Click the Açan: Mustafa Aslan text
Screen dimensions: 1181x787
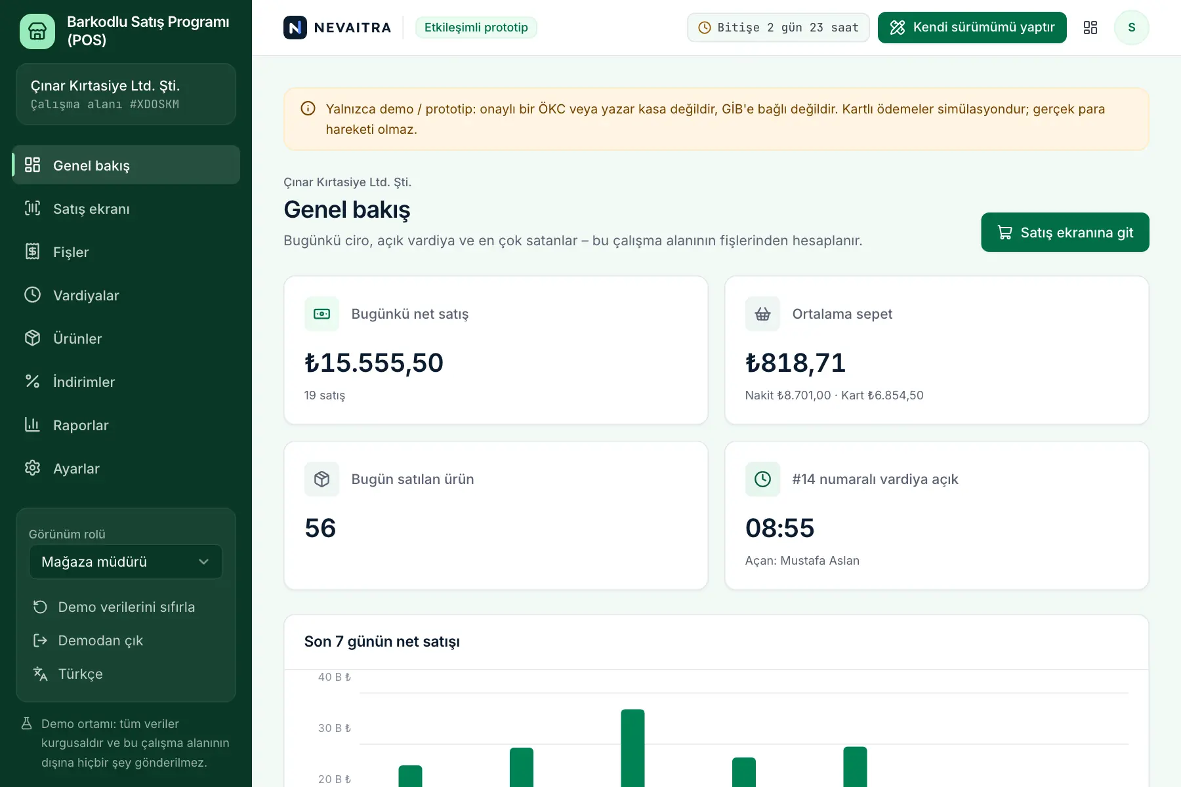(802, 561)
